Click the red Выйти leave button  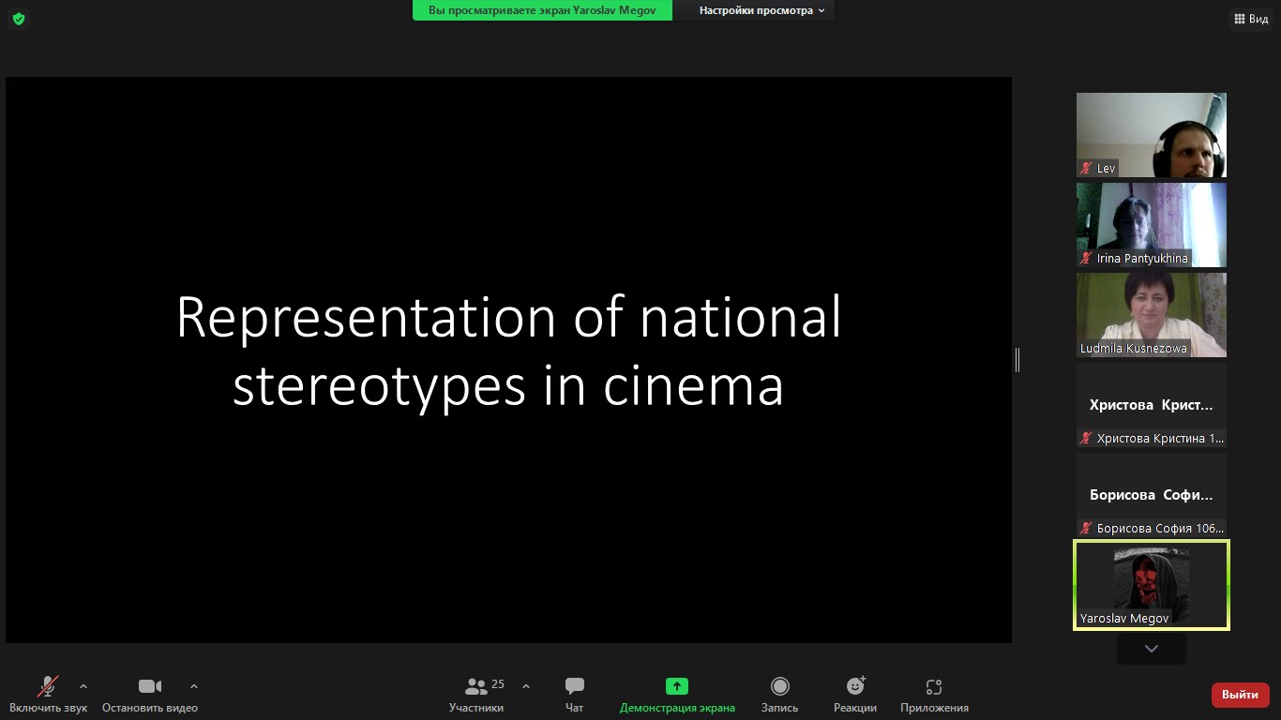[1240, 695]
